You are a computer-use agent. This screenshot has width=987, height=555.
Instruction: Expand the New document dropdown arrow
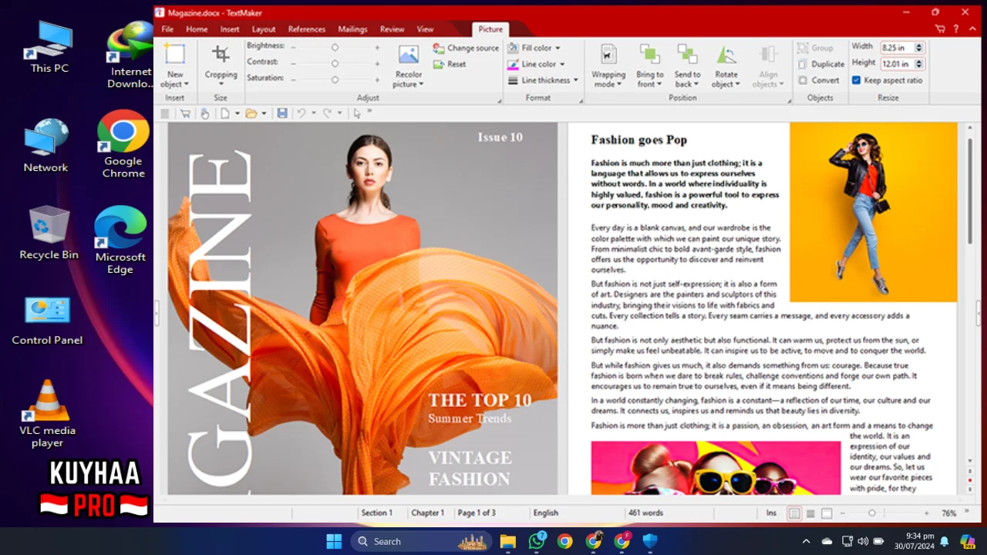(237, 113)
